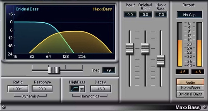Click the Original Bass legend in graph
Viewport: 208px width, 111px height.
(27, 9)
